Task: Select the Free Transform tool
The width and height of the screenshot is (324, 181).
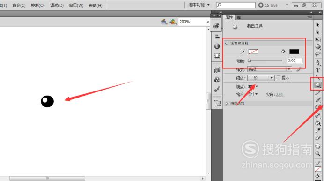Action: coord(318,39)
